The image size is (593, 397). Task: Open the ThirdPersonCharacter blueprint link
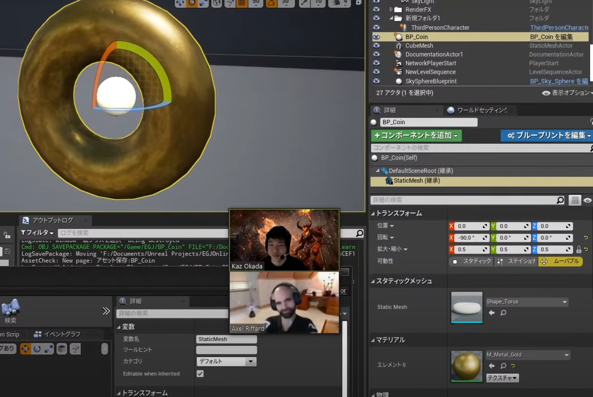click(x=559, y=28)
